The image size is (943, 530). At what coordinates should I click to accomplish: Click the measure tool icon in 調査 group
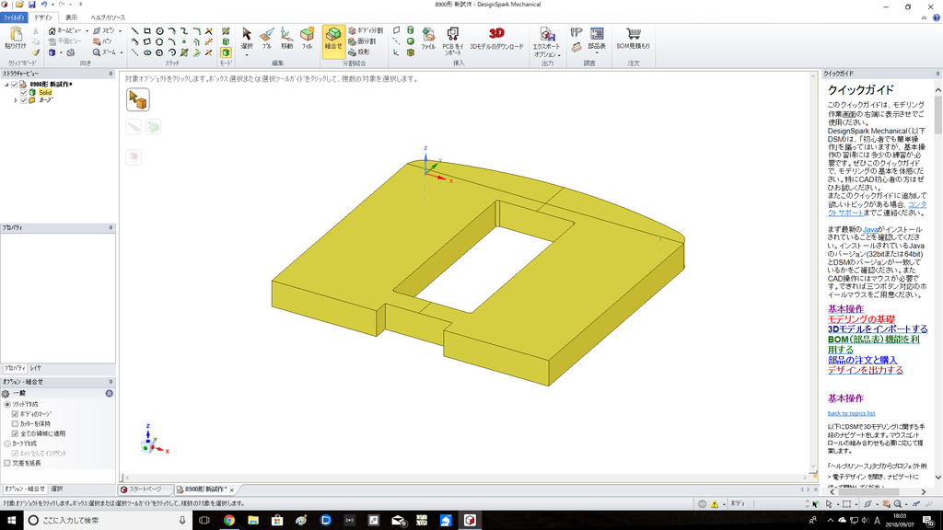576,32
